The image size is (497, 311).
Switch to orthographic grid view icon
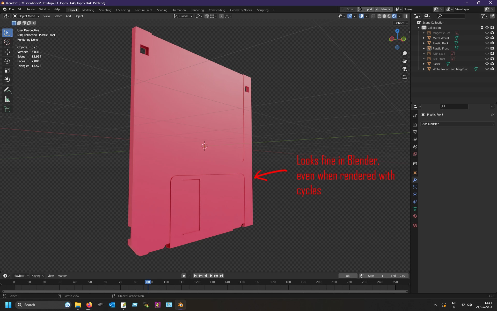click(405, 77)
